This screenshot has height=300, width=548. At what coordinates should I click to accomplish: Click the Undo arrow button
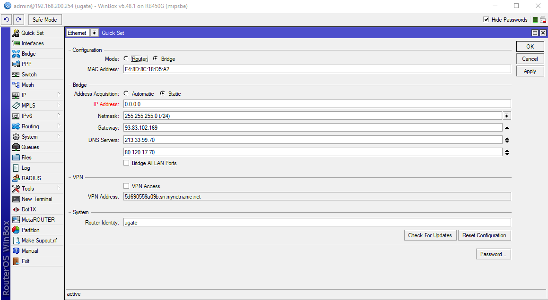click(7, 19)
